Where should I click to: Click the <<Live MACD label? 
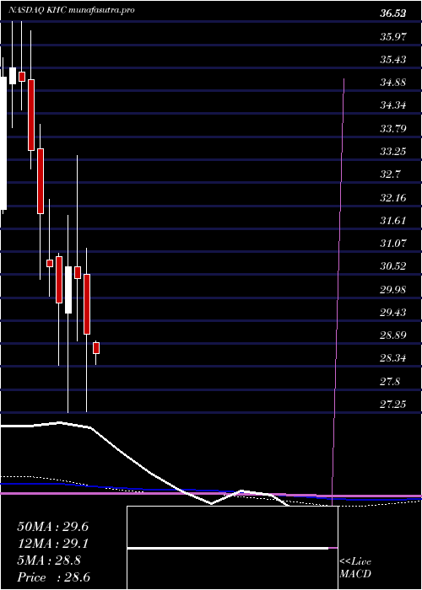355,568
